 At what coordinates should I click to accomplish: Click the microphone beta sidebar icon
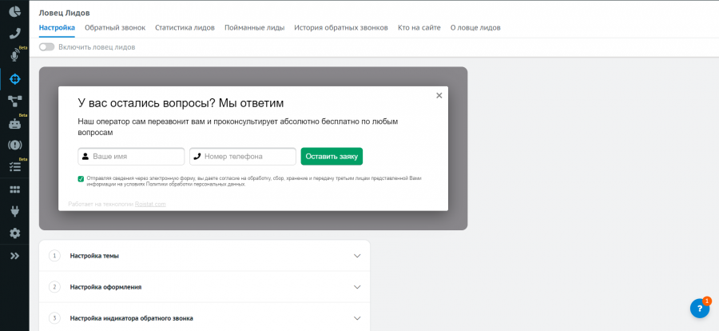click(x=14, y=56)
